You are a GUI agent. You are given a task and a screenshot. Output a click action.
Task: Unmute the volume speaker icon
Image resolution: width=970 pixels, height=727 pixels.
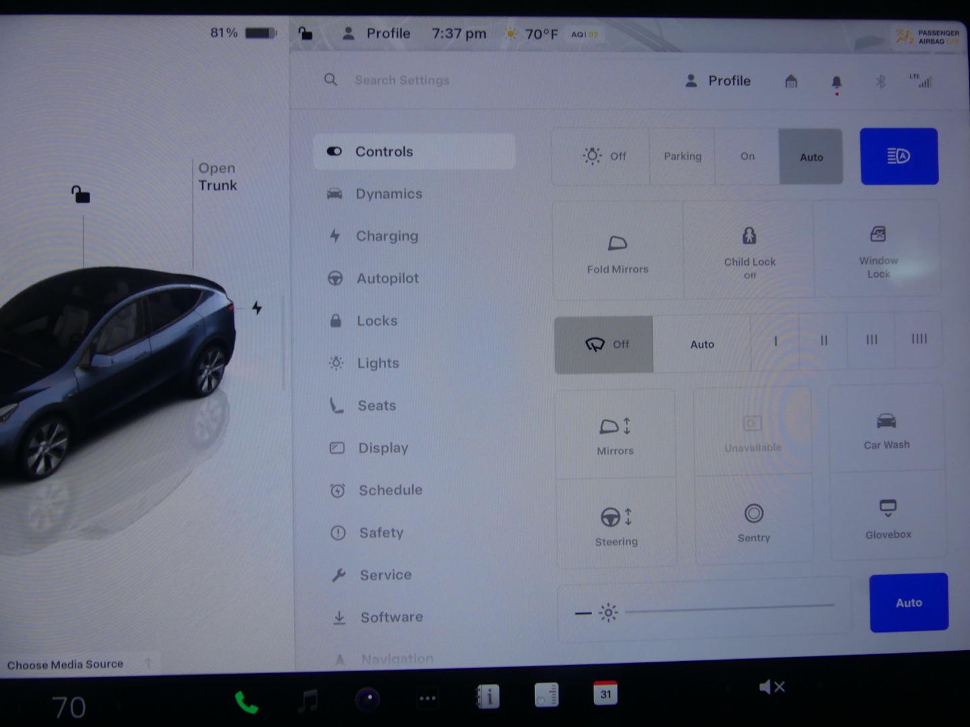point(771,687)
